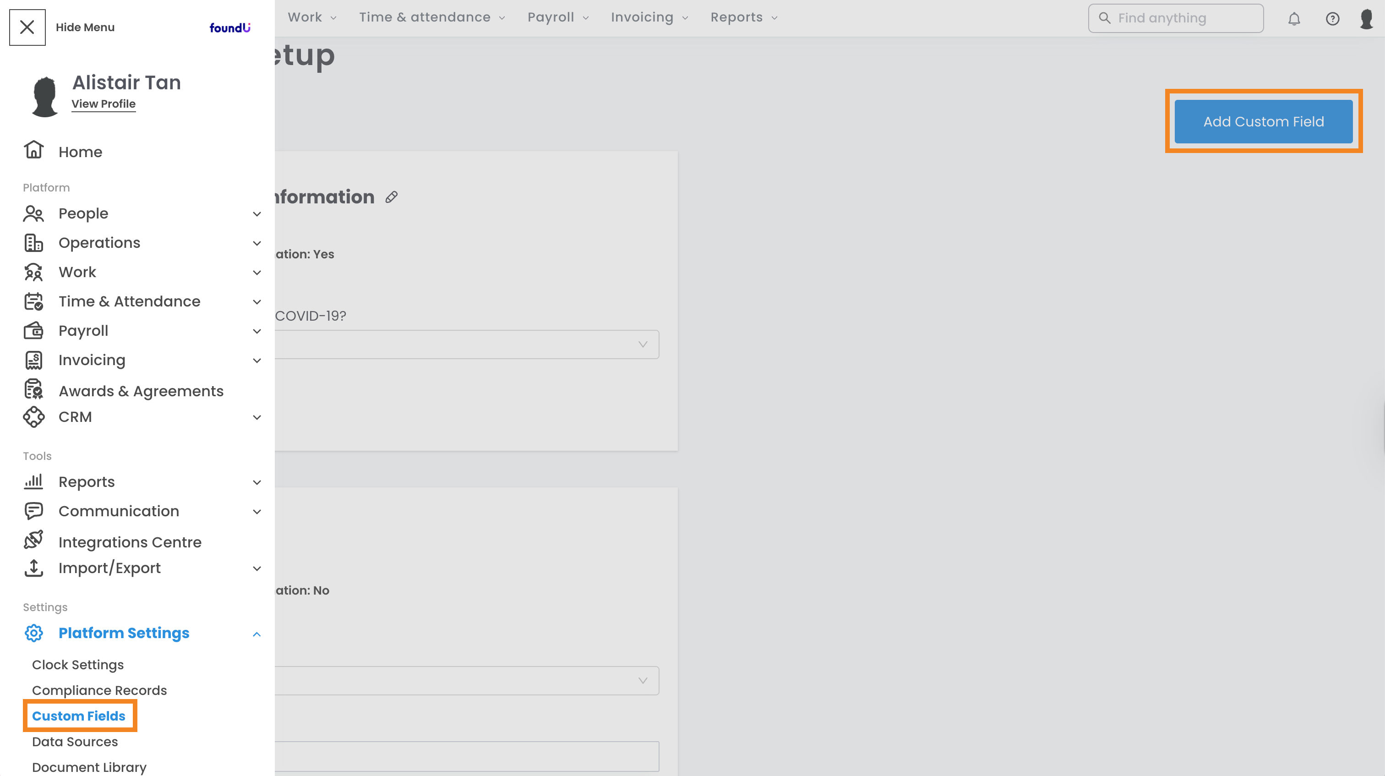Click the Awards & Agreements icon

[33, 389]
